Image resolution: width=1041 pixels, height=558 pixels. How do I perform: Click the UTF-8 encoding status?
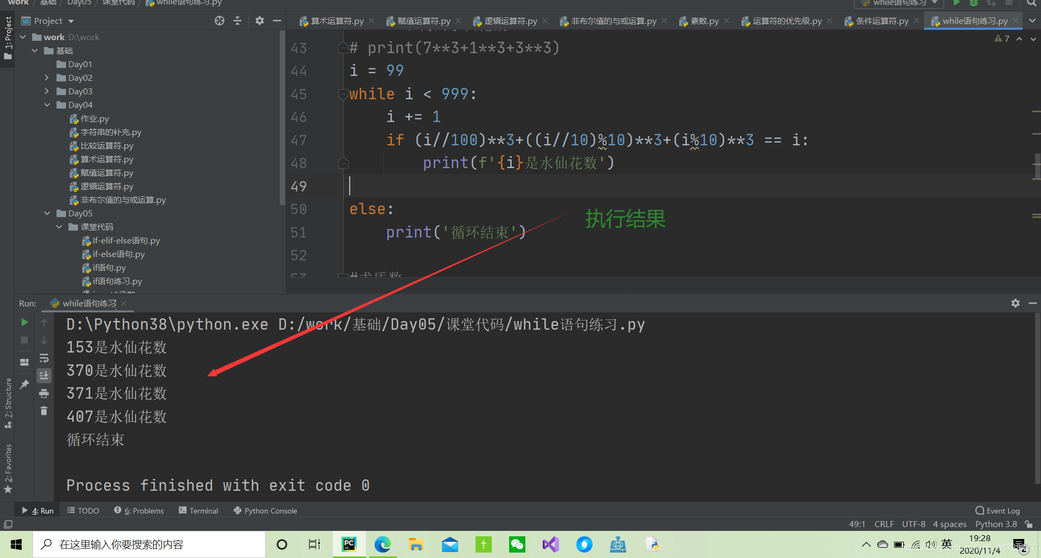coord(914,524)
